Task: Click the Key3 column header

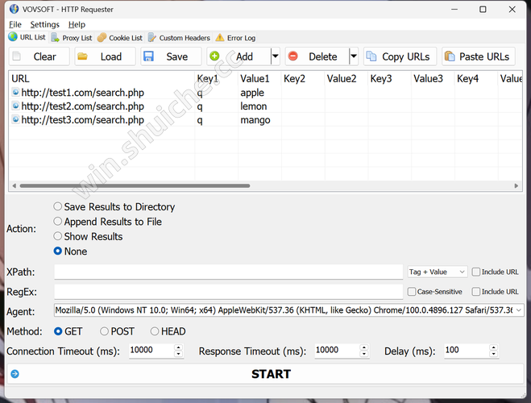Action: click(x=390, y=78)
